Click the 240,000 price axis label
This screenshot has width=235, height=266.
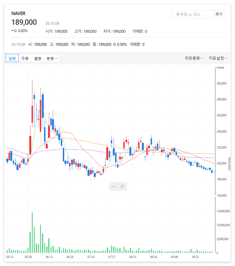point(221,131)
